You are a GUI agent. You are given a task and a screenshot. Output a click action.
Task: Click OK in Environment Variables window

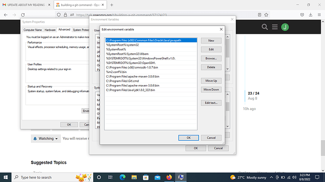pos(195,148)
